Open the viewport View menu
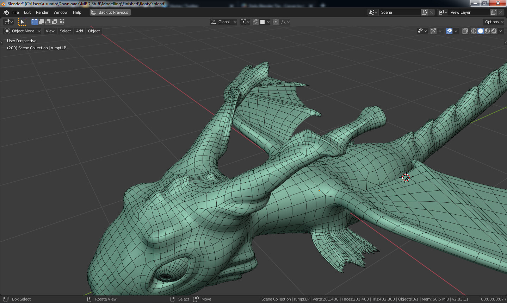 pos(50,31)
